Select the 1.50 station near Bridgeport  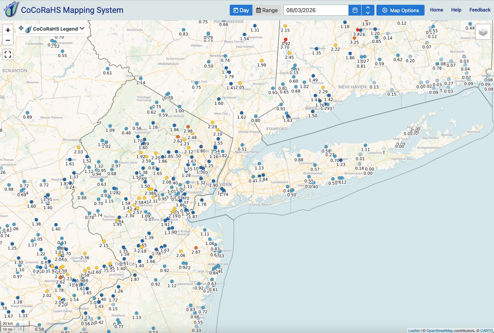pyautogui.click(x=313, y=112)
